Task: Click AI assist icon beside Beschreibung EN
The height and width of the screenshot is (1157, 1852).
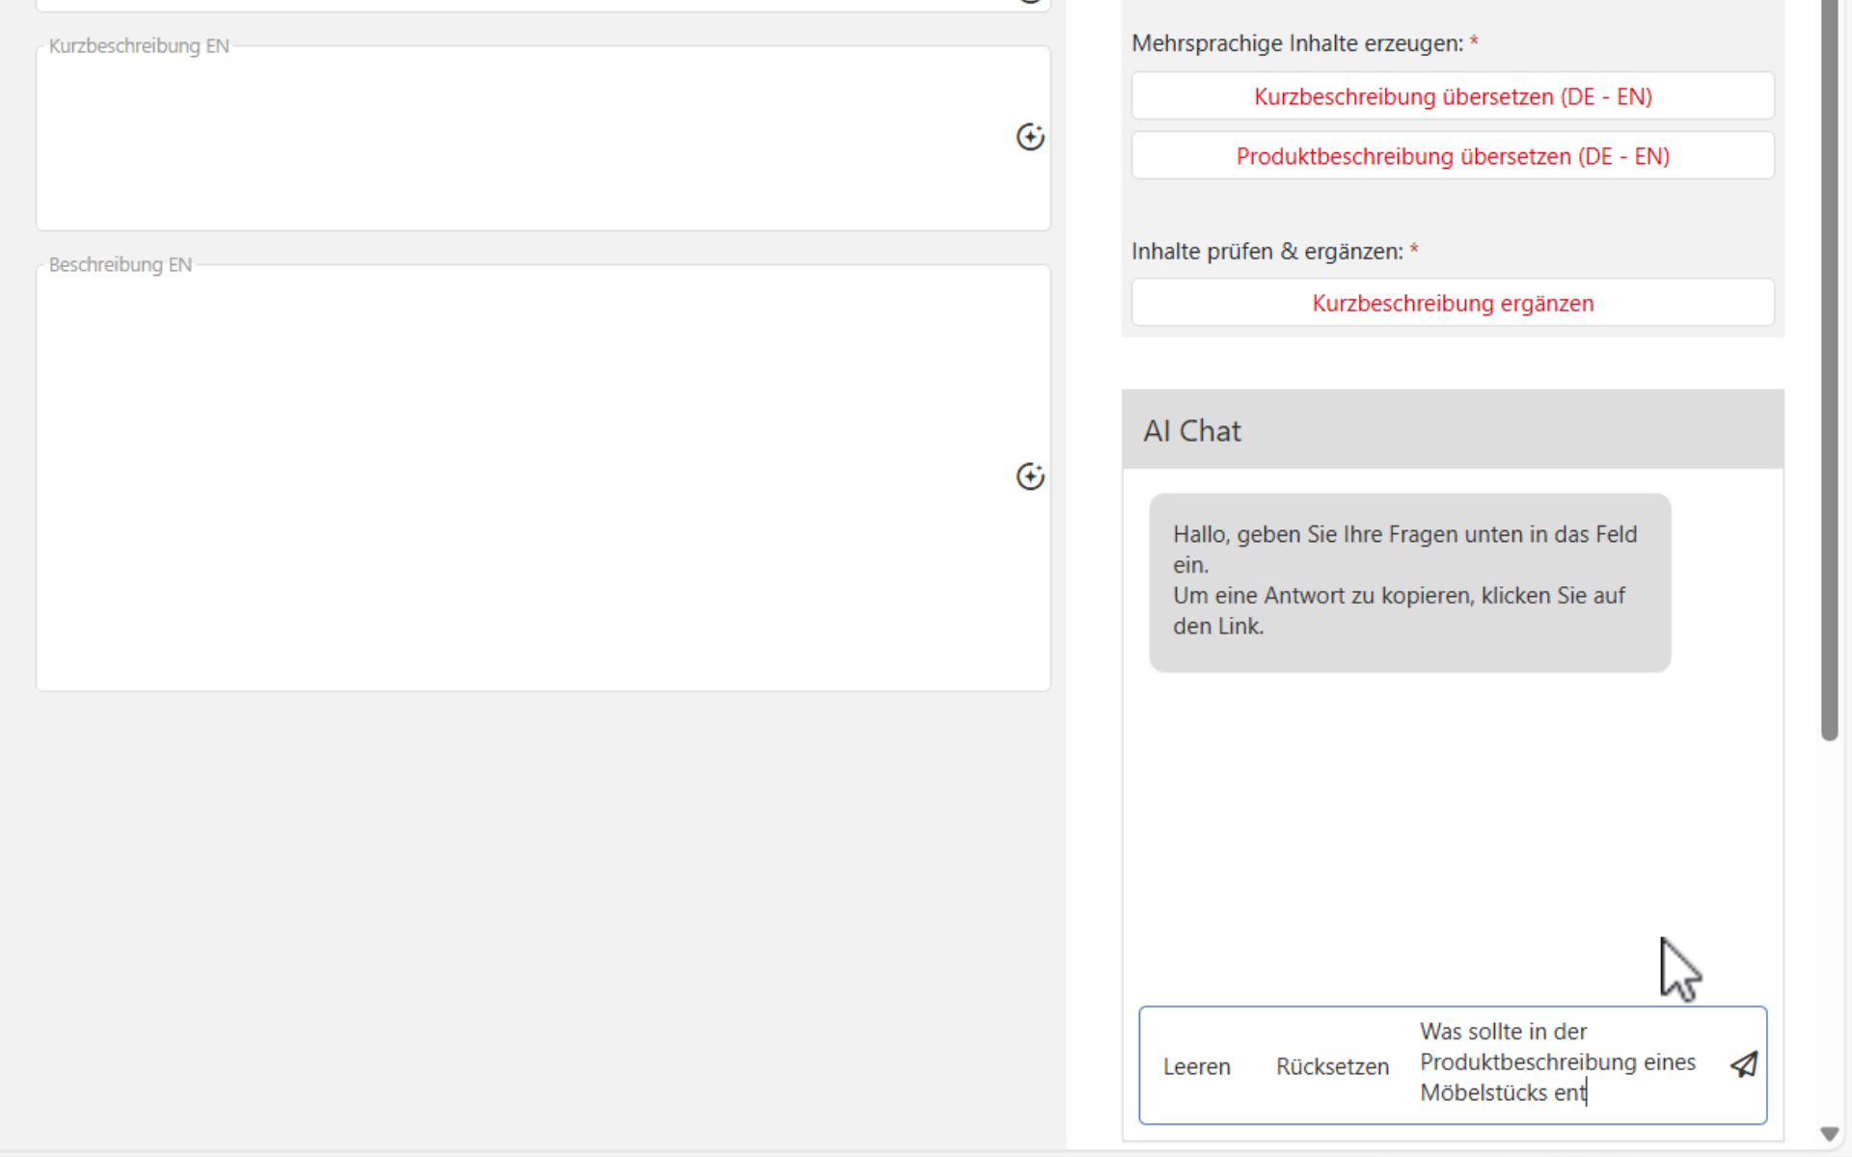Action: [x=1029, y=476]
